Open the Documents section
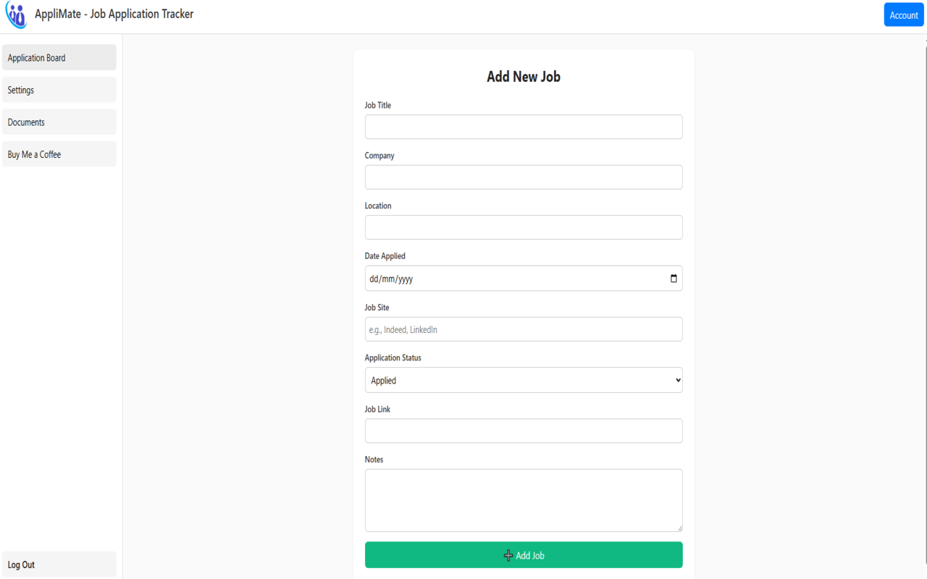 [58, 122]
